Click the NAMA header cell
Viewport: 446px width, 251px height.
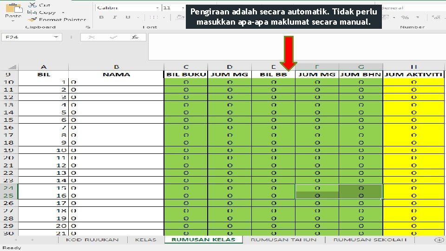[x=116, y=74]
